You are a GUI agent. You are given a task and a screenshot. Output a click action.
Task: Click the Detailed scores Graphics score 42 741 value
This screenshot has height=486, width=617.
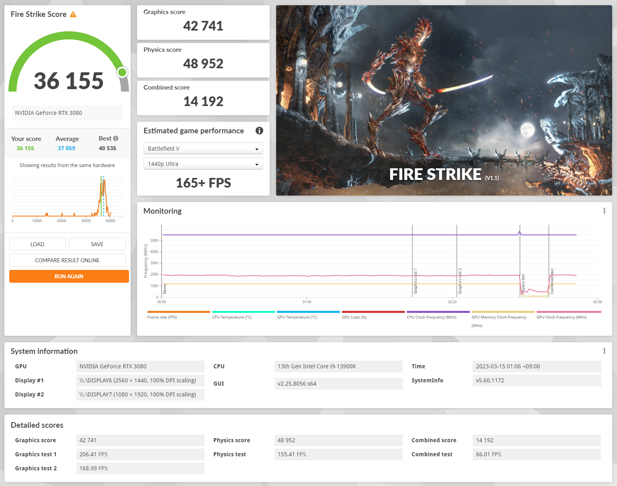[x=140, y=440]
